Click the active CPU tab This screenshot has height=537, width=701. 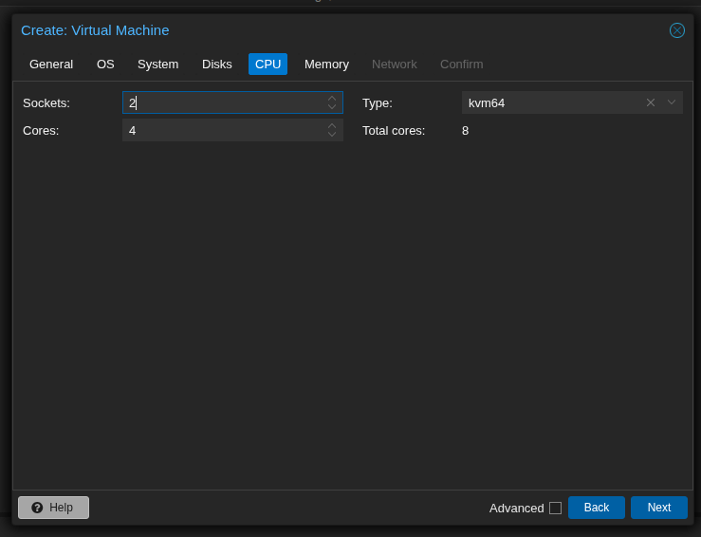pyautogui.click(x=267, y=64)
